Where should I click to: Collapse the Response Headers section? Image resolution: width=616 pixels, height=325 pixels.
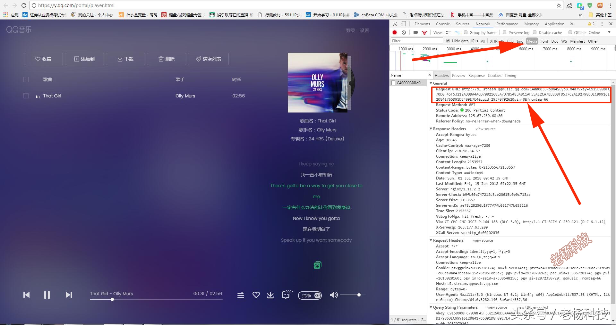(x=432, y=129)
